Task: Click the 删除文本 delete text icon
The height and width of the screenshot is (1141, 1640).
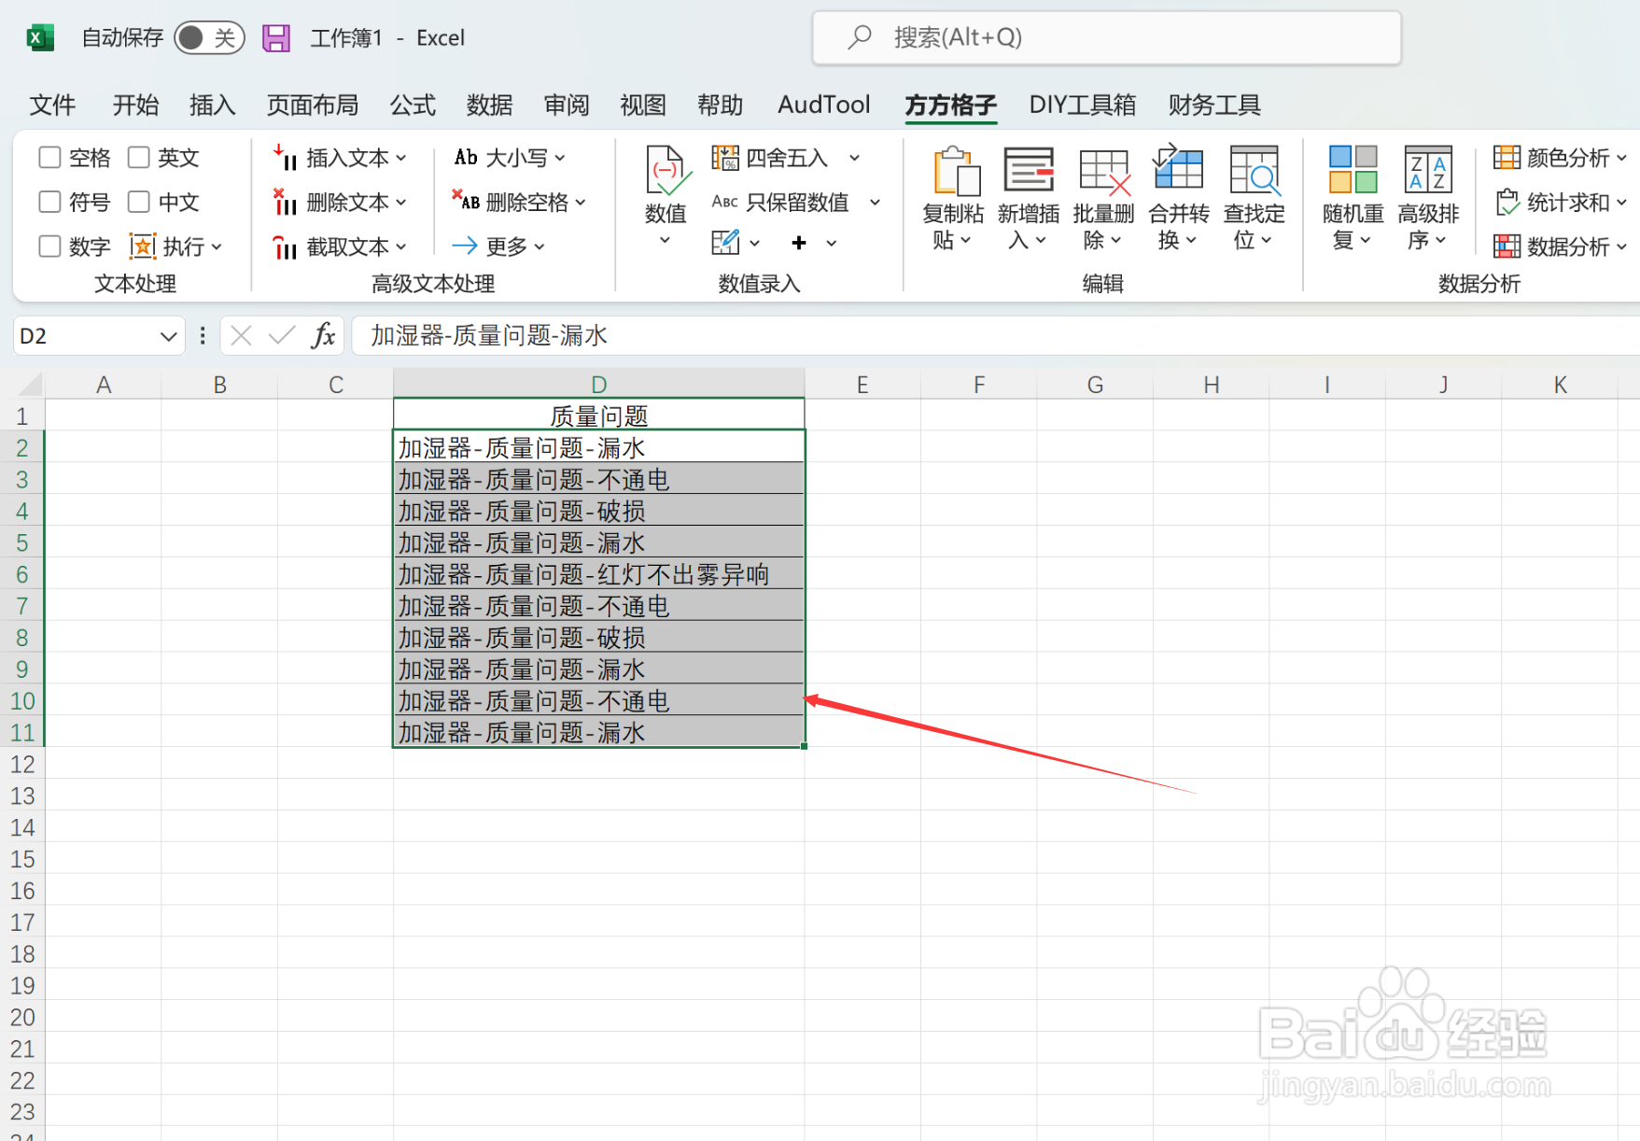Action: click(285, 202)
